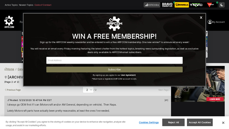Open the Code of Conduct link

point(43,5)
